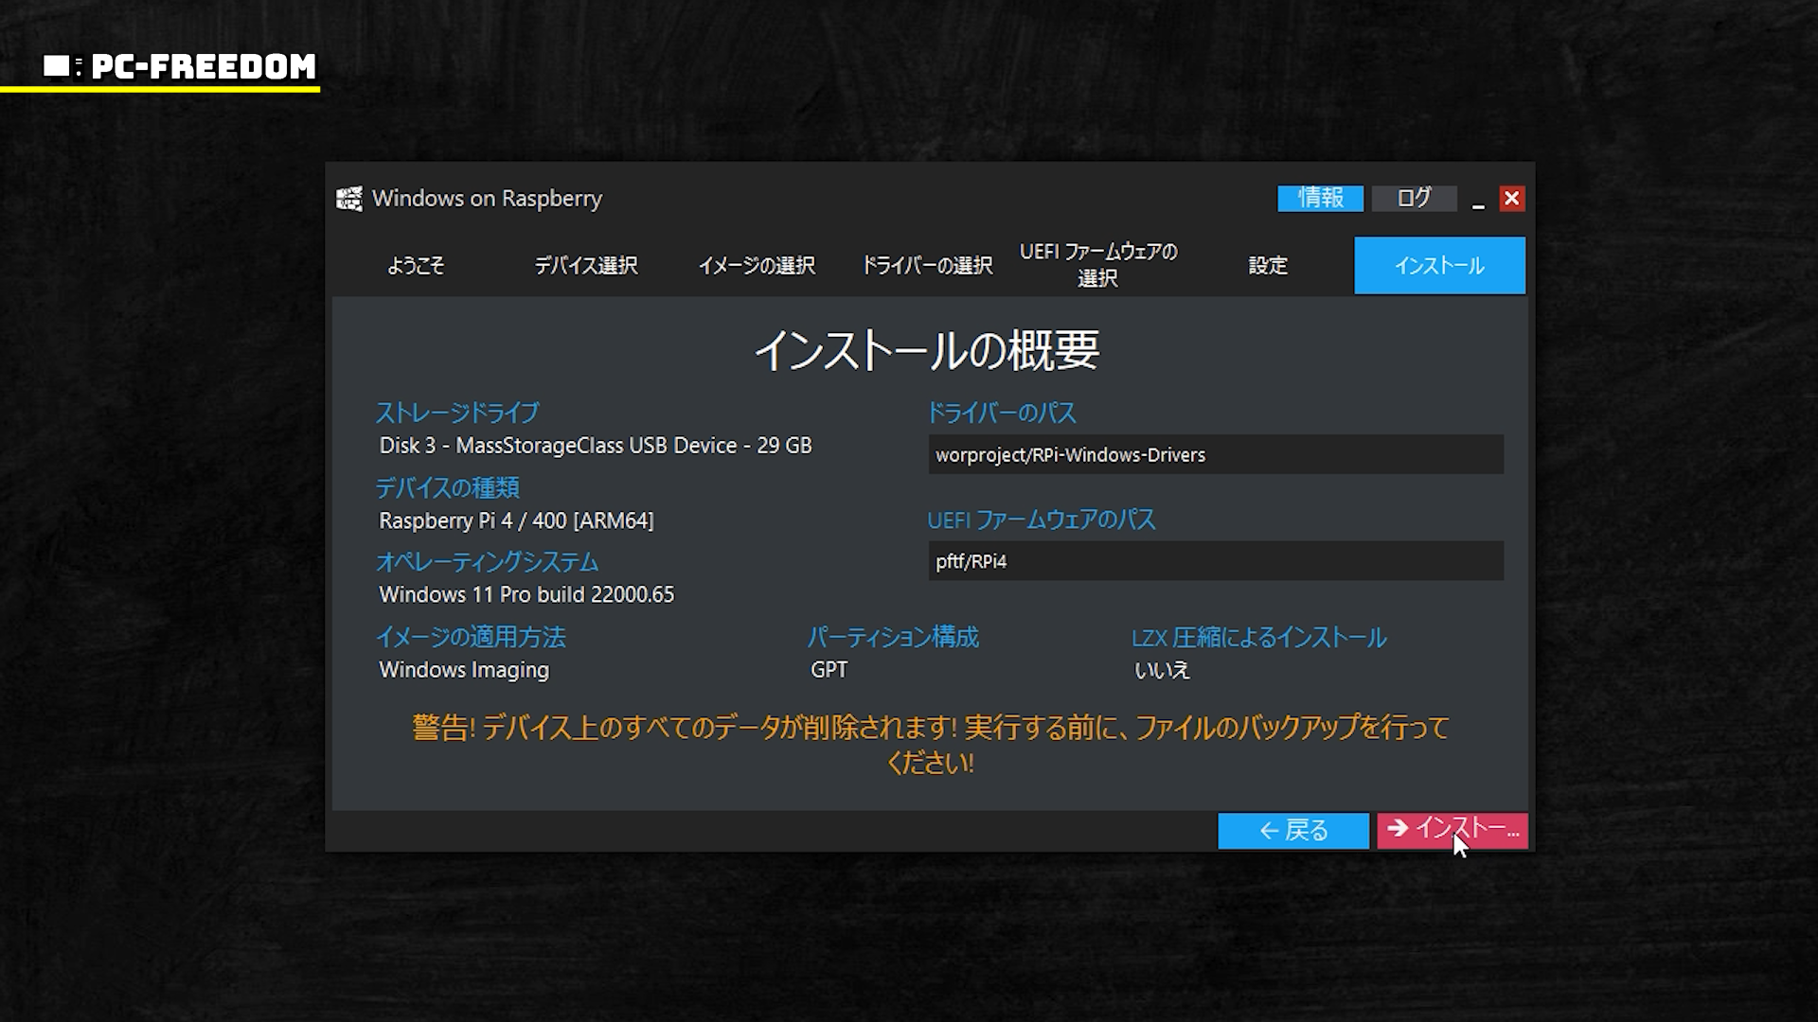1818x1022 pixels.
Task: Click the ドライバーのパス path field
Action: 1215,455
